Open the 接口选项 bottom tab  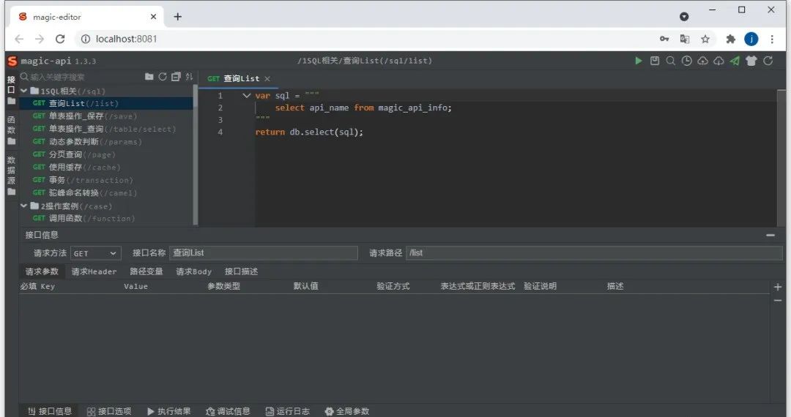click(109, 411)
